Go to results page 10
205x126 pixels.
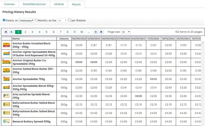82,32
